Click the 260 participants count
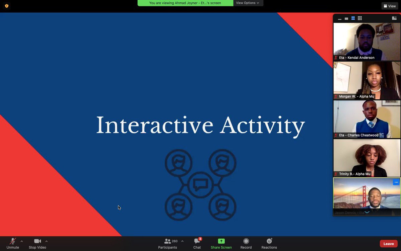Screen dimensions: 401x251 (x=175, y=241)
